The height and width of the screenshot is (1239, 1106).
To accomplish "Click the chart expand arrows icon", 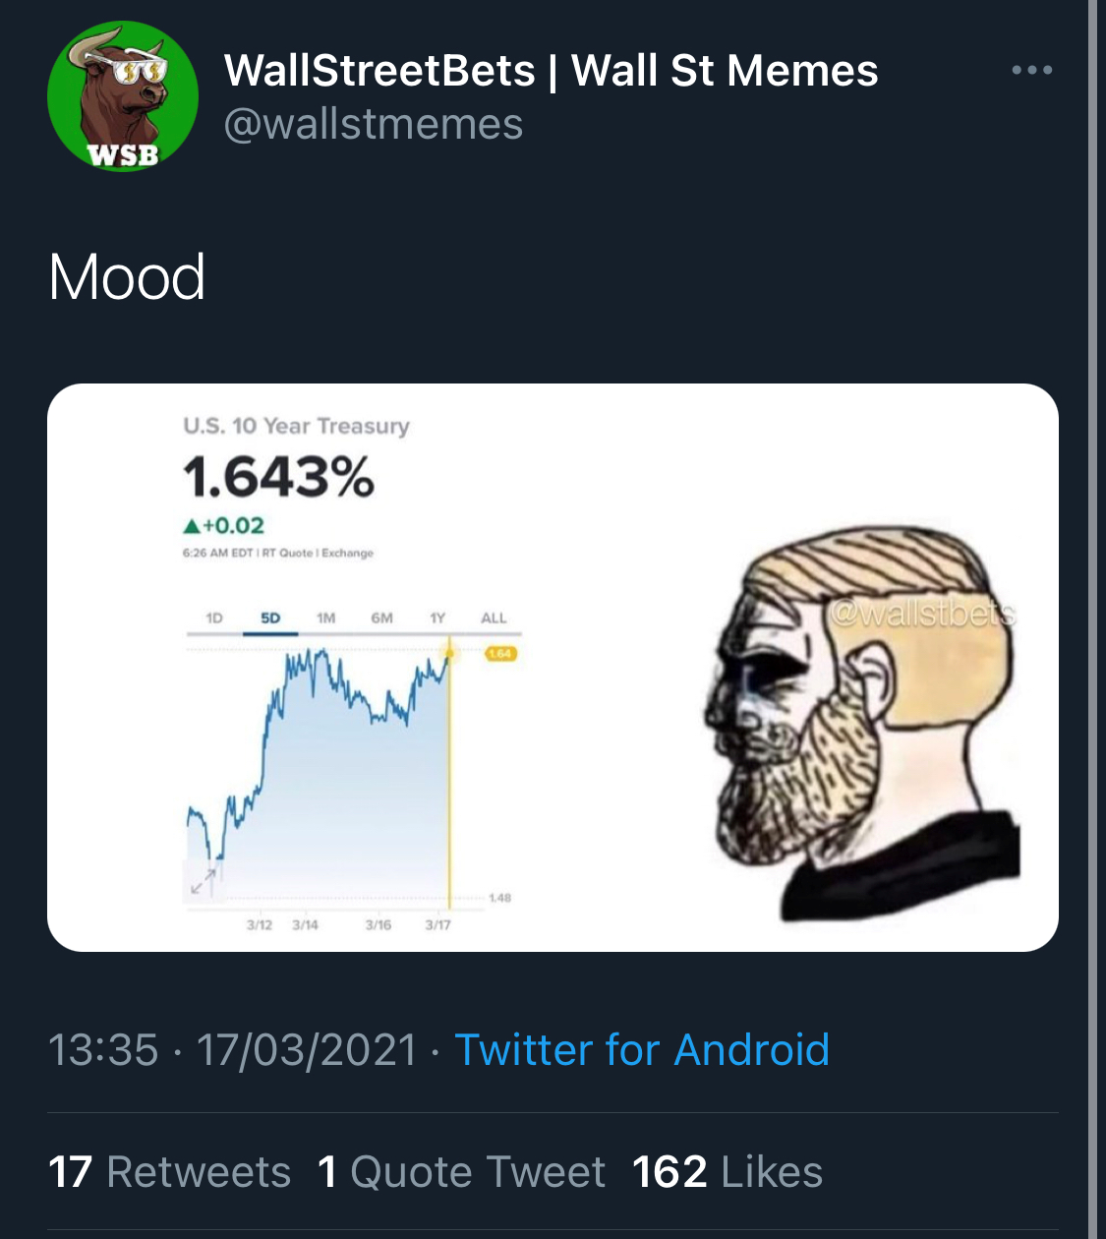I will [204, 881].
